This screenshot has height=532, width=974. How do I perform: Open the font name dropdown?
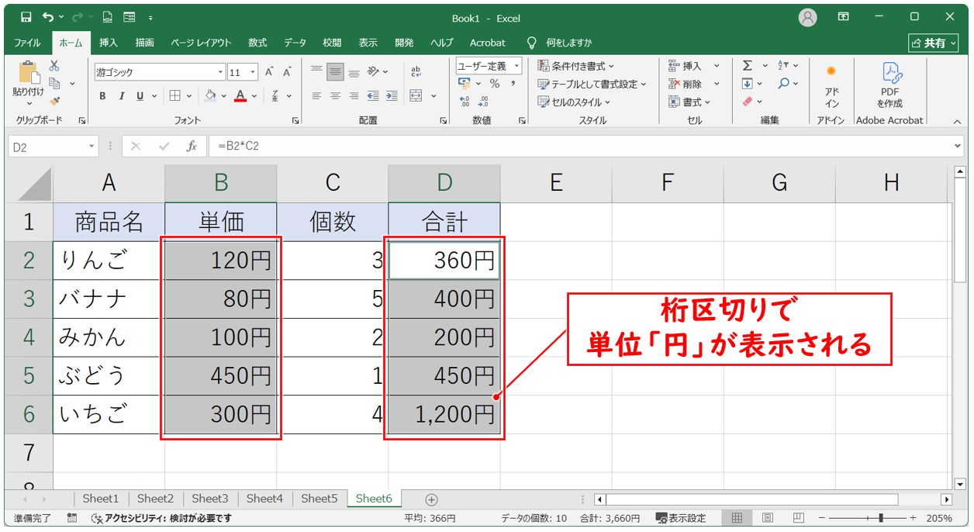click(220, 72)
